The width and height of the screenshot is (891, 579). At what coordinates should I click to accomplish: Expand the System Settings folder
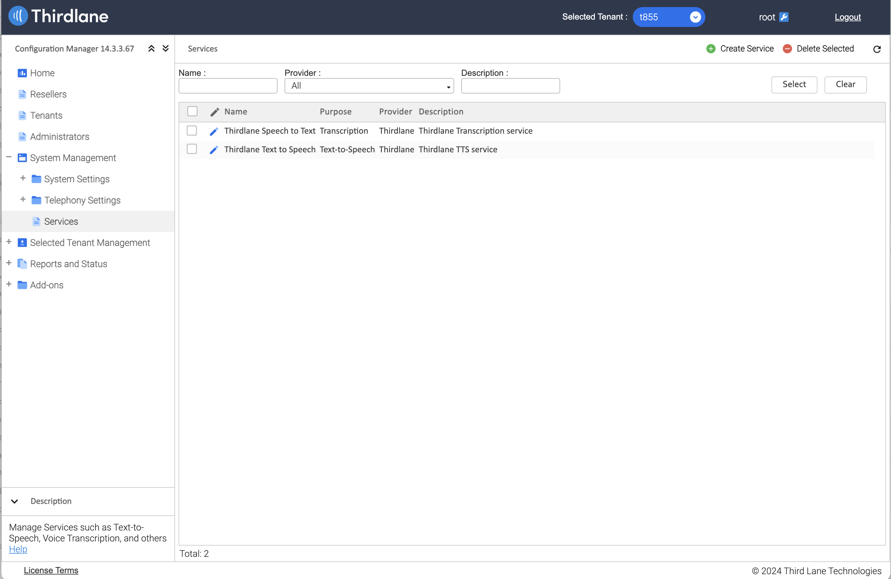coord(22,179)
